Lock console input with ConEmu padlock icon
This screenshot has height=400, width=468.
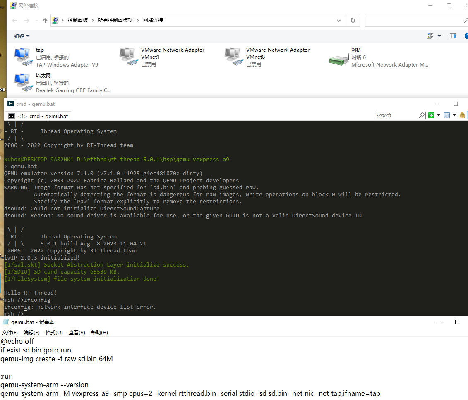[x=462, y=115]
